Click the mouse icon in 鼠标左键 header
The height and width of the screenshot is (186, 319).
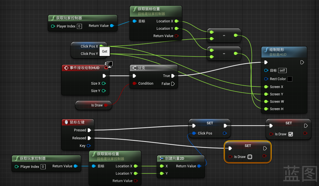click(x=66, y=122)
